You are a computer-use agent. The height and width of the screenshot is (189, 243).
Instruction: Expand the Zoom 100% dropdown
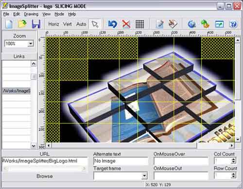coord(31,43)
